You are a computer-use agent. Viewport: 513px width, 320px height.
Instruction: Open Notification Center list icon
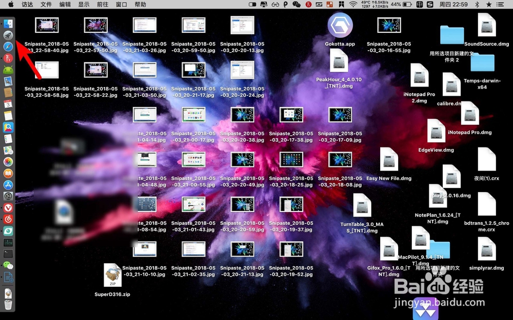(x=500, y=4)
